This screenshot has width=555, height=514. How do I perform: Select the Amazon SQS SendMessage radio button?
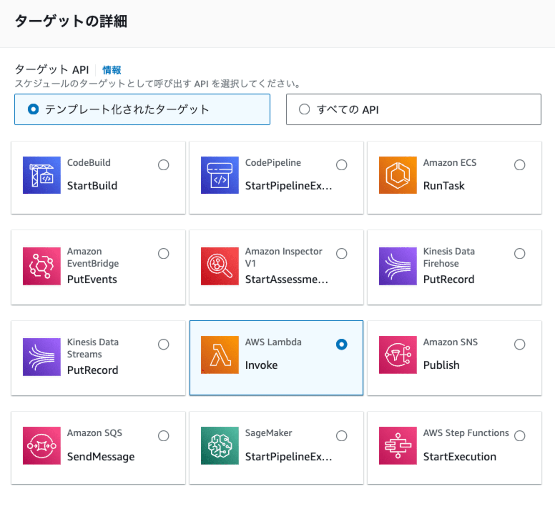[163, 435]
